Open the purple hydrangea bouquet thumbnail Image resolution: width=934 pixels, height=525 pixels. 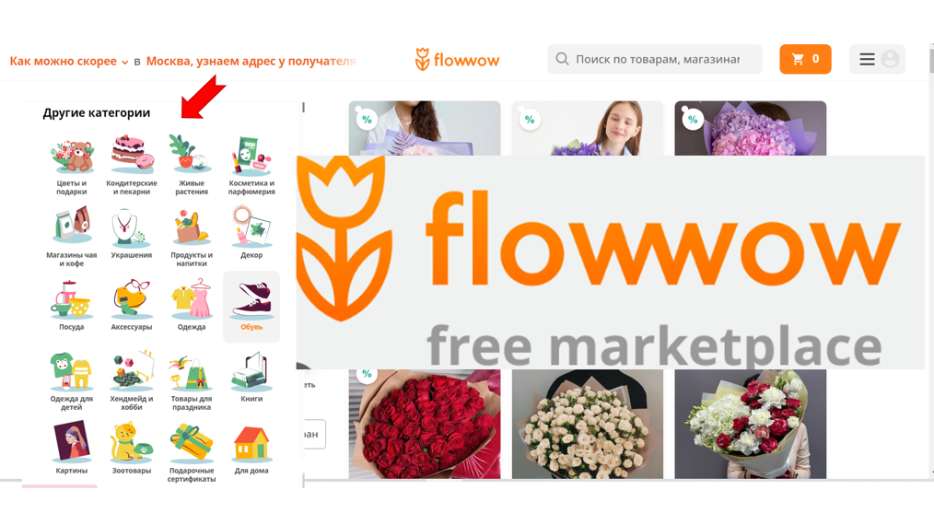pos(751,128)
